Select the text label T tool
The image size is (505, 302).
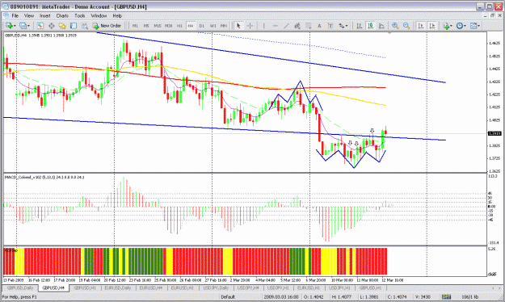pyautogui.click(x=330, y=26)
